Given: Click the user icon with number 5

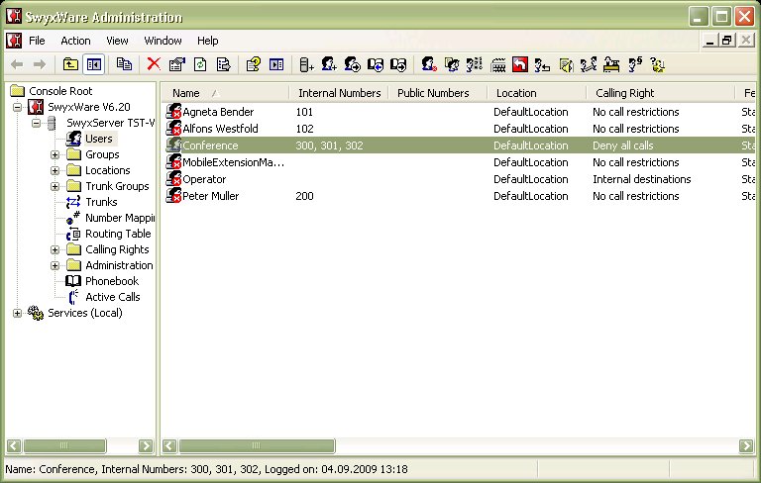Looking at the screenshot, I should [635, 64].
